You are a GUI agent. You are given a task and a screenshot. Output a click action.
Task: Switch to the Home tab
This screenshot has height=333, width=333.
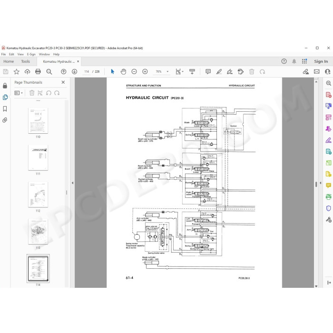(9, 61)
